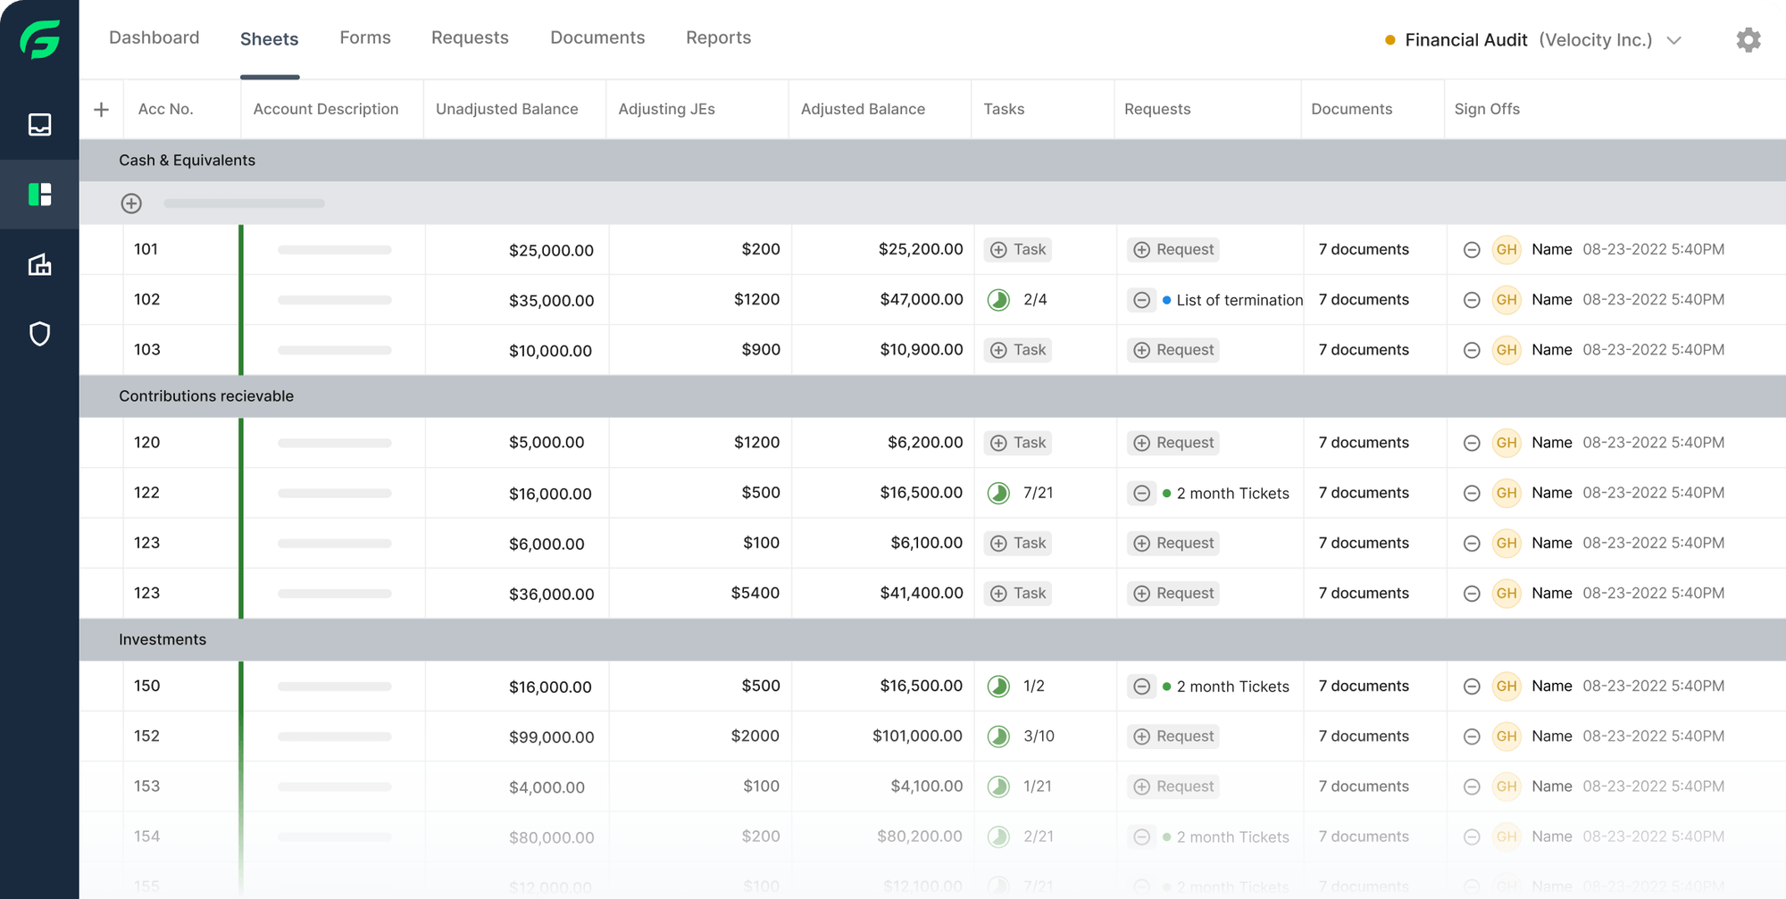Select the $101,000.00 adjusted balance cell

[x=917, y=737]
